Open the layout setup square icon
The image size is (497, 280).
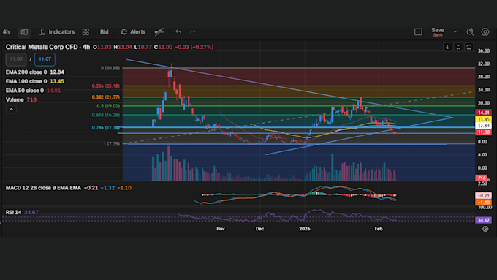(x=418, y=31)
